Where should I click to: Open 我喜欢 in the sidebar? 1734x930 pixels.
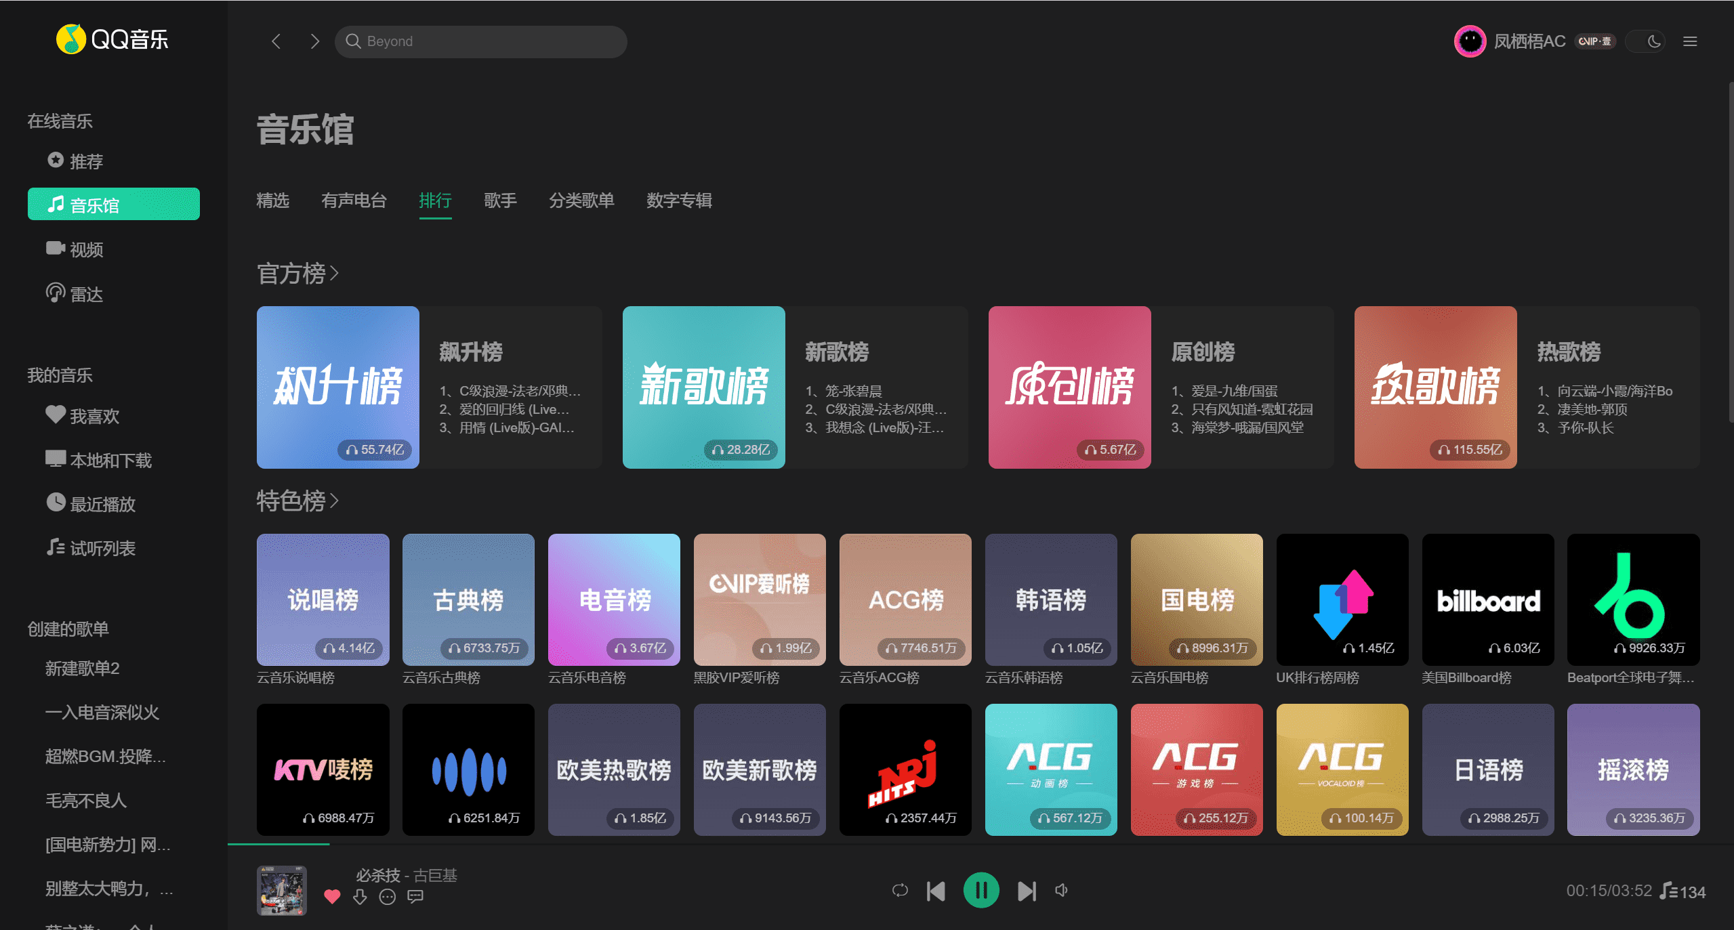pos(94,416)
